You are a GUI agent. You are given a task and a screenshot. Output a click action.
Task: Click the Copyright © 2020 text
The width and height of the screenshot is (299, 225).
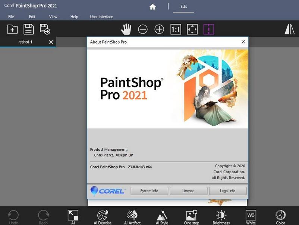[x=230, y=166]
